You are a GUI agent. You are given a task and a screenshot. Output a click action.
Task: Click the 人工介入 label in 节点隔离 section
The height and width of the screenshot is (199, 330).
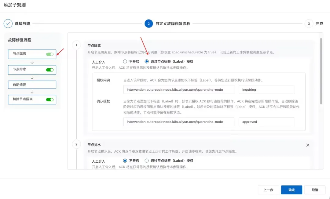pos(98,62)
